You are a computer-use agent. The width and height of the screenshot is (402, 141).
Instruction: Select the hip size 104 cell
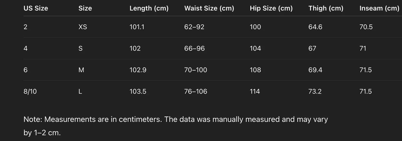255,49
